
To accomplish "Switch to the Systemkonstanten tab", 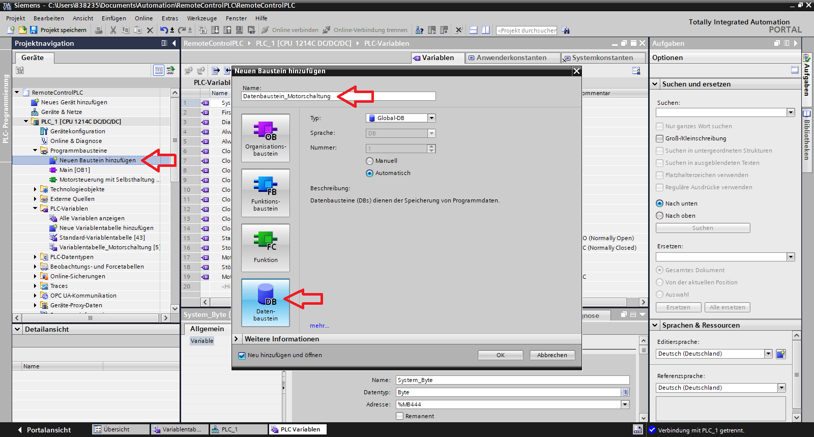I will click(602, 57).
